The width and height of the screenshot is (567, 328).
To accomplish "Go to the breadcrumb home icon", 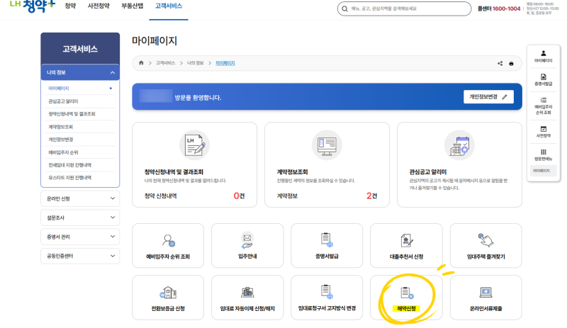I will [x=141, y=63].
